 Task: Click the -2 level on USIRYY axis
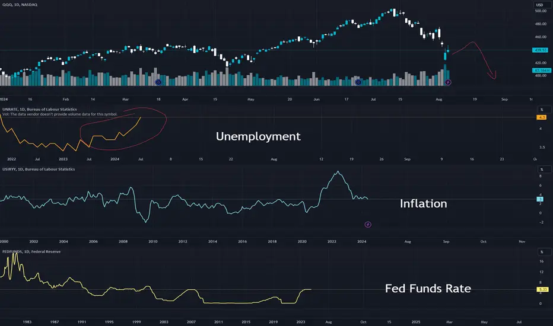pyautogui.click(x=541, y=222)
